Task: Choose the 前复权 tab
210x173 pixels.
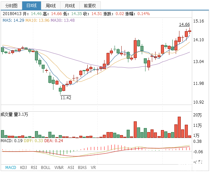Action: pyautogui.click(x=90, y=6)
